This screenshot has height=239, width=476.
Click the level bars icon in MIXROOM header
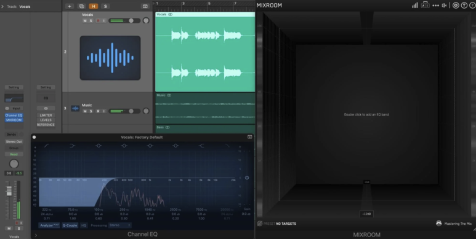click(414, 5)
